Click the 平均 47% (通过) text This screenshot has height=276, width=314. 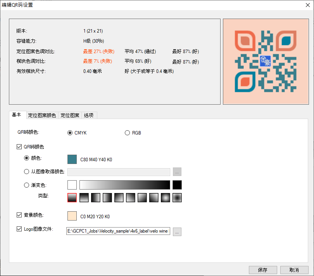[140, 52]
